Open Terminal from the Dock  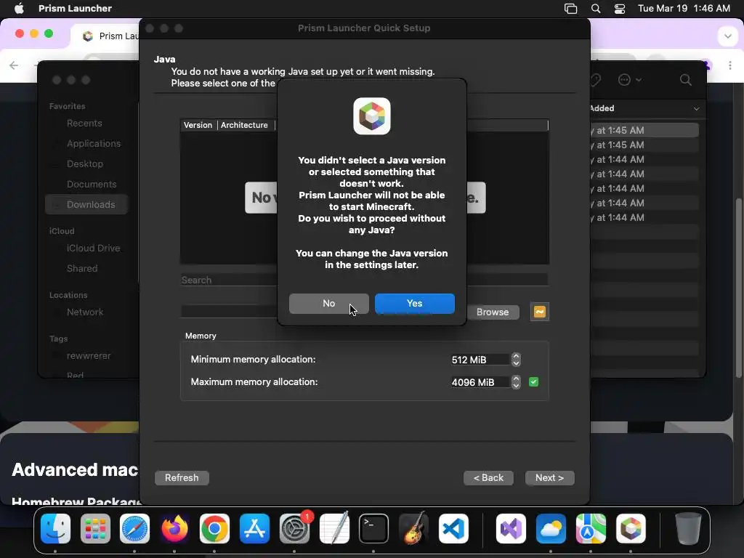[374, 528]
